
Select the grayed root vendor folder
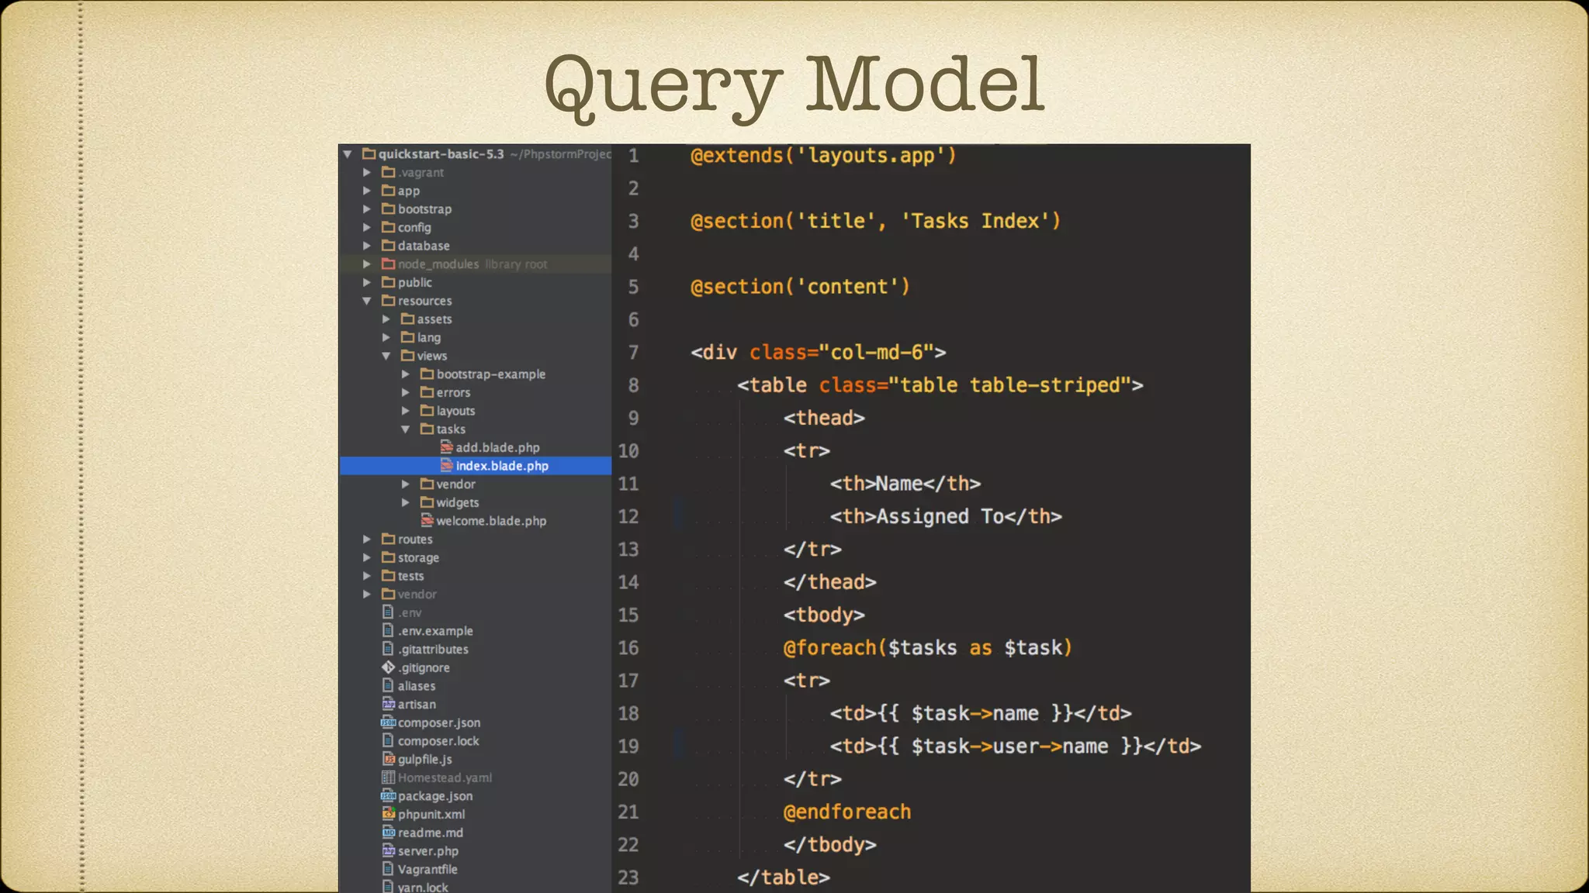(x=417, y=594)
